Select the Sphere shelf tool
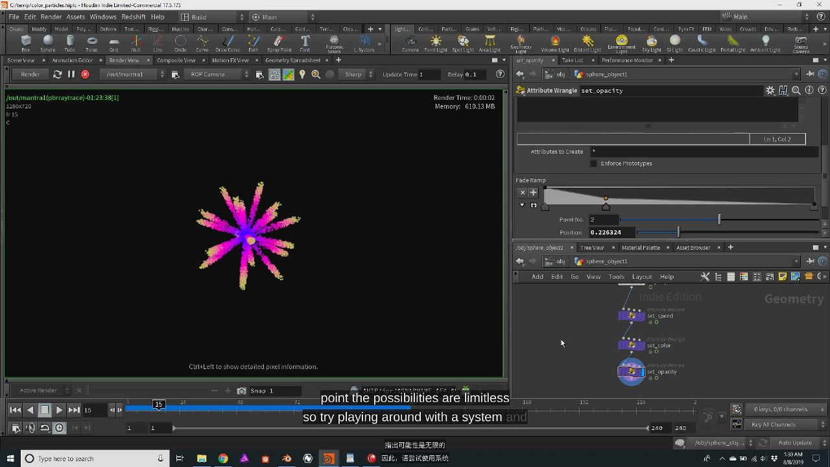Viewport: 830px width, 467px height. 48,43
